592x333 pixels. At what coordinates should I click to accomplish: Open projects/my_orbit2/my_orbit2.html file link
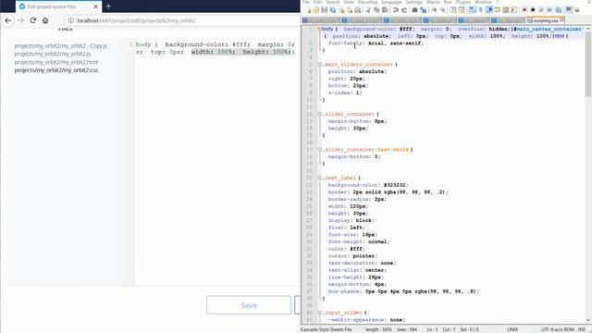click(56, 62)
